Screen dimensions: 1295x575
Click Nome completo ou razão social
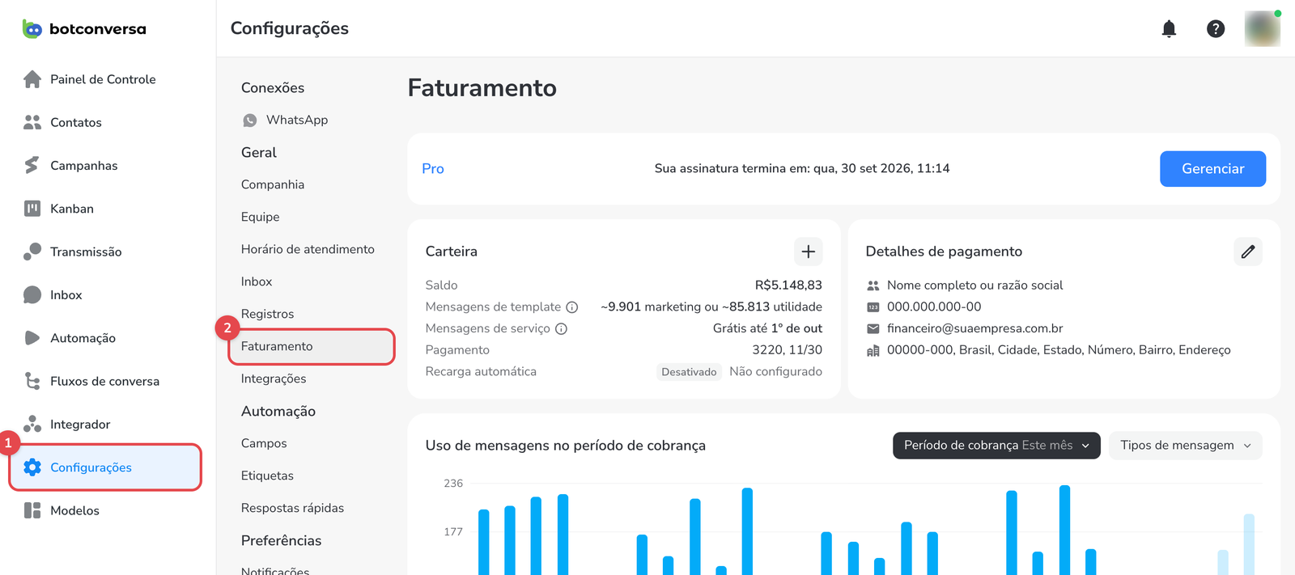tap(974, 285)
